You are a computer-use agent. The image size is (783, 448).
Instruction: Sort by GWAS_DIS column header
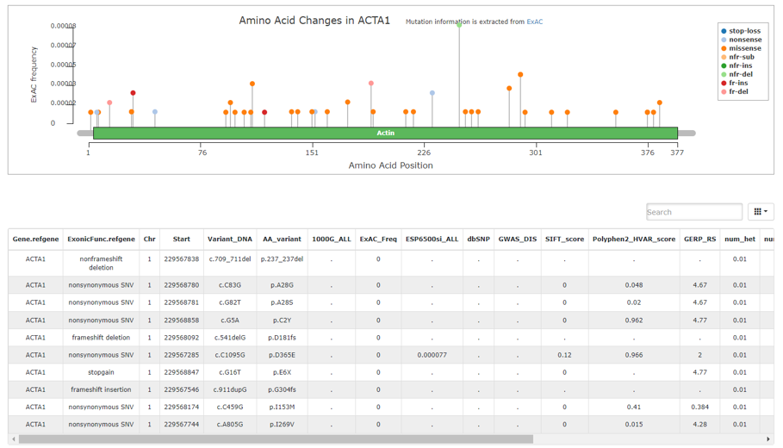coord(518,240)
